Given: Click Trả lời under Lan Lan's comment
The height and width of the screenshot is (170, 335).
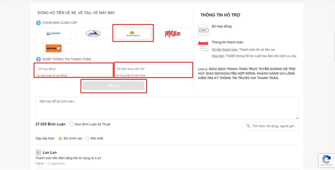Looking at the screenshot, I should click(x=39, y=164).
